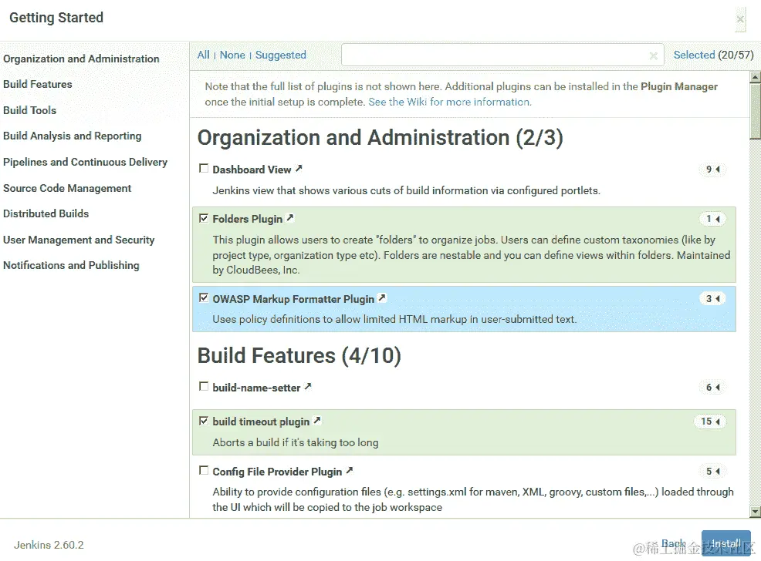Open See the Wiki for more information link
The image size is (761, 561).
[450, 102]
